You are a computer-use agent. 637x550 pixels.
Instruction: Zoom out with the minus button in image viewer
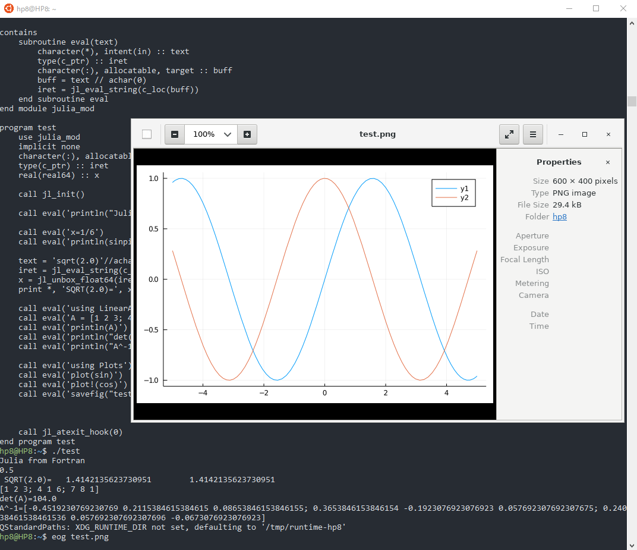175,134
